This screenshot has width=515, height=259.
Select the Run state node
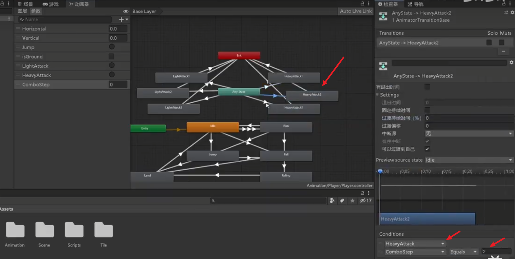(286, 127)
